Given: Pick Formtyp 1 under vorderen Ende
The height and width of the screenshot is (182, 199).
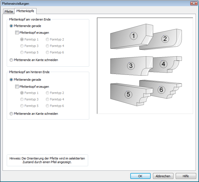Looking at the screenshot, I should point(29,39).
